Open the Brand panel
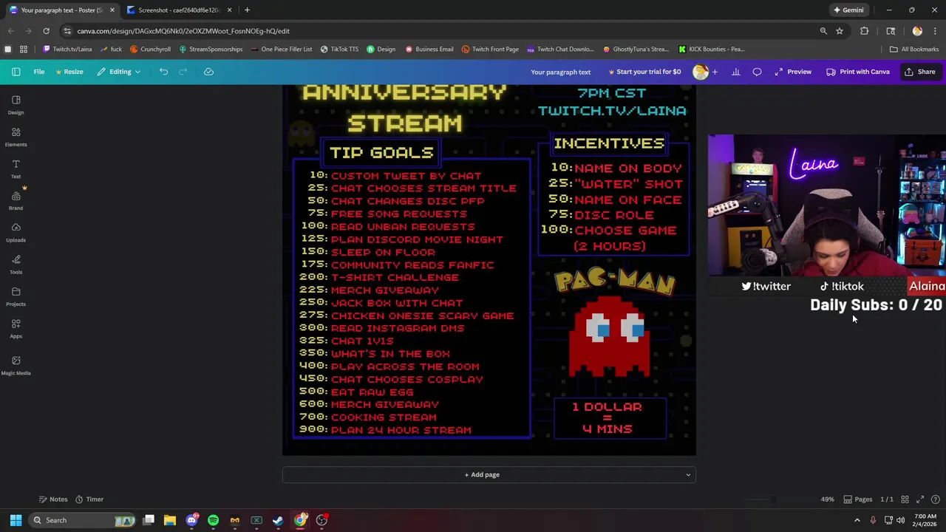Image resolution: width=946 pixels, height=532 pixels. coord(16,200)
